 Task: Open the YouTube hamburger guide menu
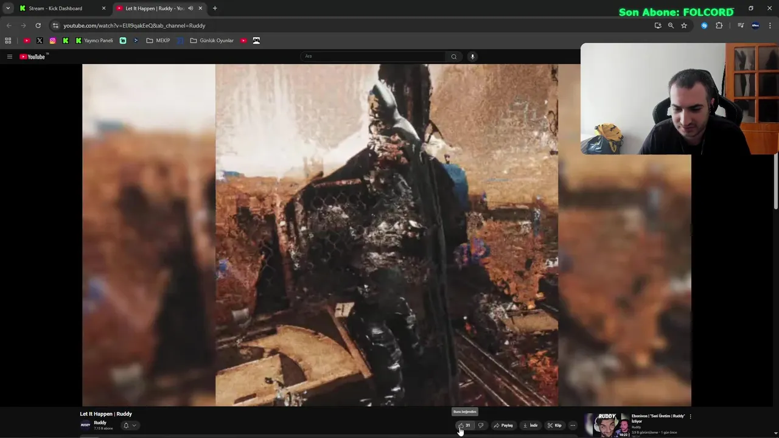(10, 57)
